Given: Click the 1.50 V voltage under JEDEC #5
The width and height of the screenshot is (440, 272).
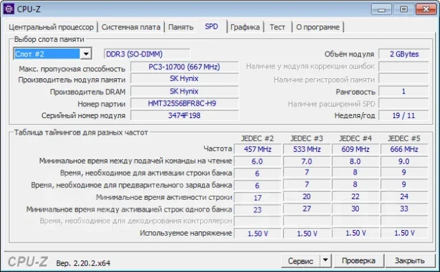Looking at the screenshot, I should click(x=404, y=233).
